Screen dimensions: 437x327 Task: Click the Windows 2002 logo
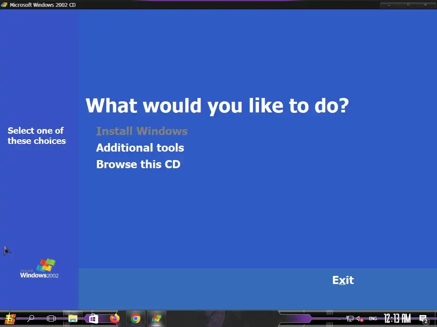point(40,268)
